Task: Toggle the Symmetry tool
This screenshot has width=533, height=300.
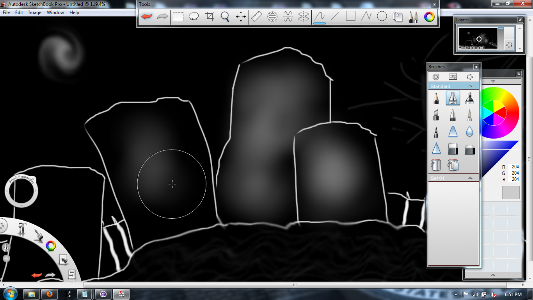Action: click(x=304, y=16)
